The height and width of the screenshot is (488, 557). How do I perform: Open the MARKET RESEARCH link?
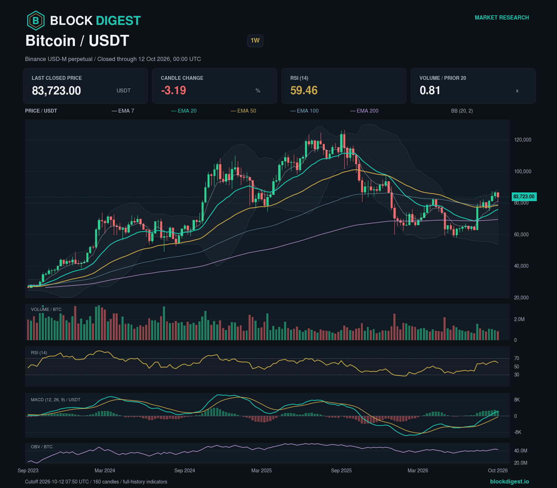coord(502,17)
